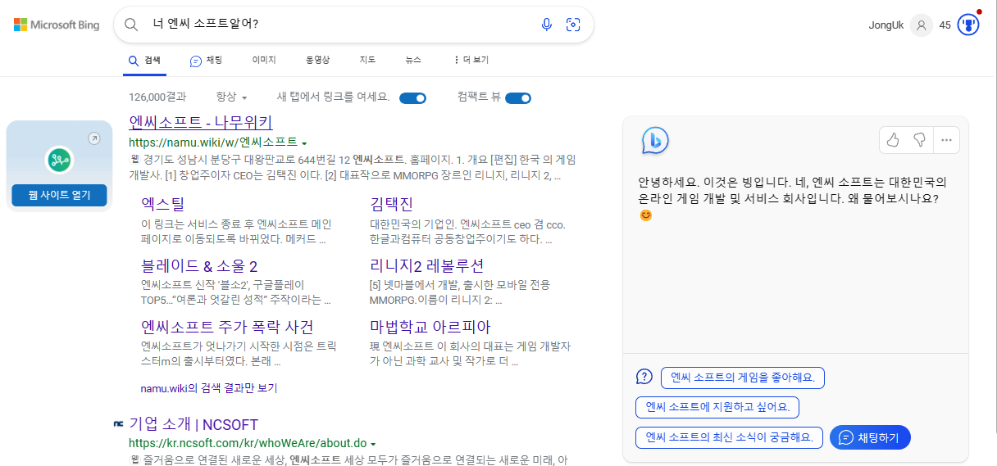Click the 126,000결과 count text
Image resolution: width=997 pixels, height=466 pixels.
157,97
